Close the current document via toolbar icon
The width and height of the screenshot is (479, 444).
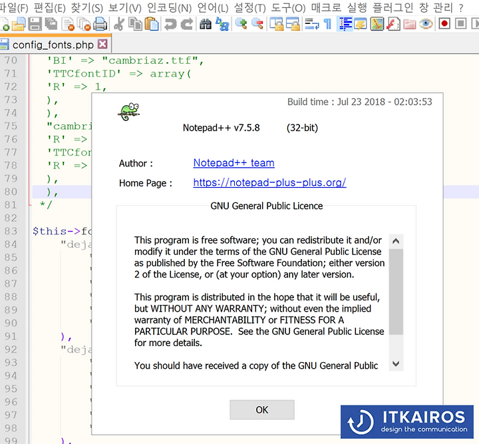tap(68, 24)
